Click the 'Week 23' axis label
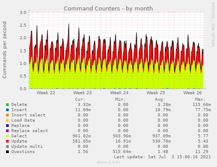The width and height of the screenshot is (217, 167). [83, 92]
